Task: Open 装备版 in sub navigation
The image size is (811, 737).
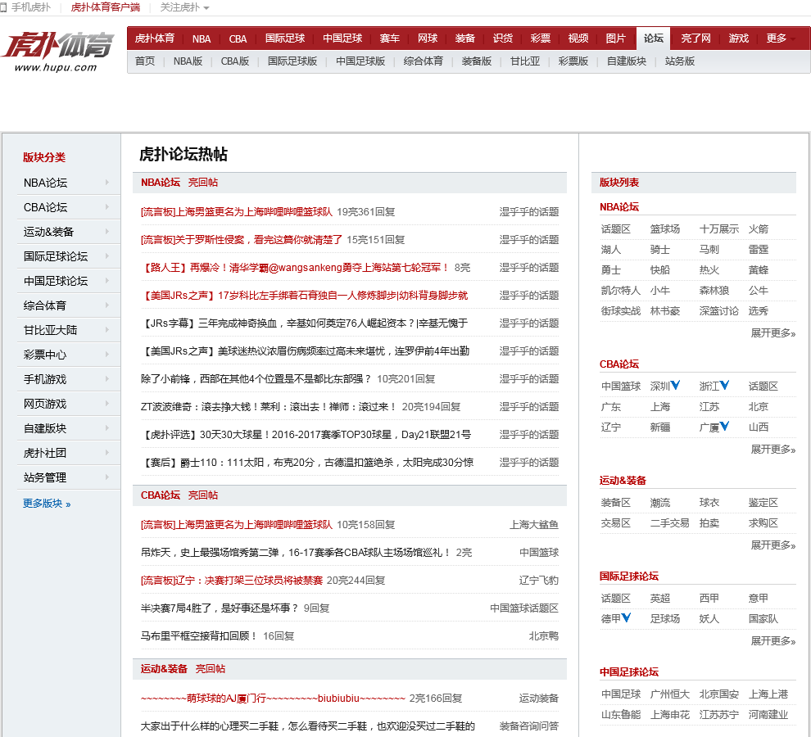Action: pyautogui.click(x=476, y=61)
